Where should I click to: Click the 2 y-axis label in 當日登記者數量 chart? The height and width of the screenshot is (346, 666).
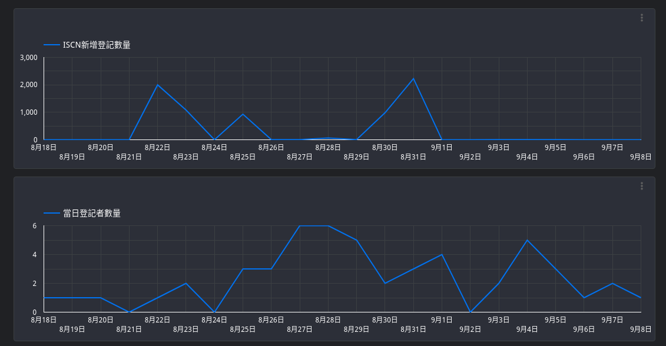coord(35,284)
